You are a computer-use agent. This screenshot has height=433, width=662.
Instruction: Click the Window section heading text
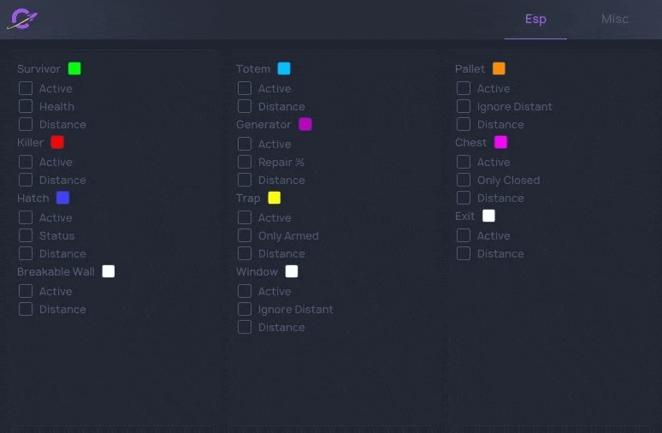pos(257,271)
